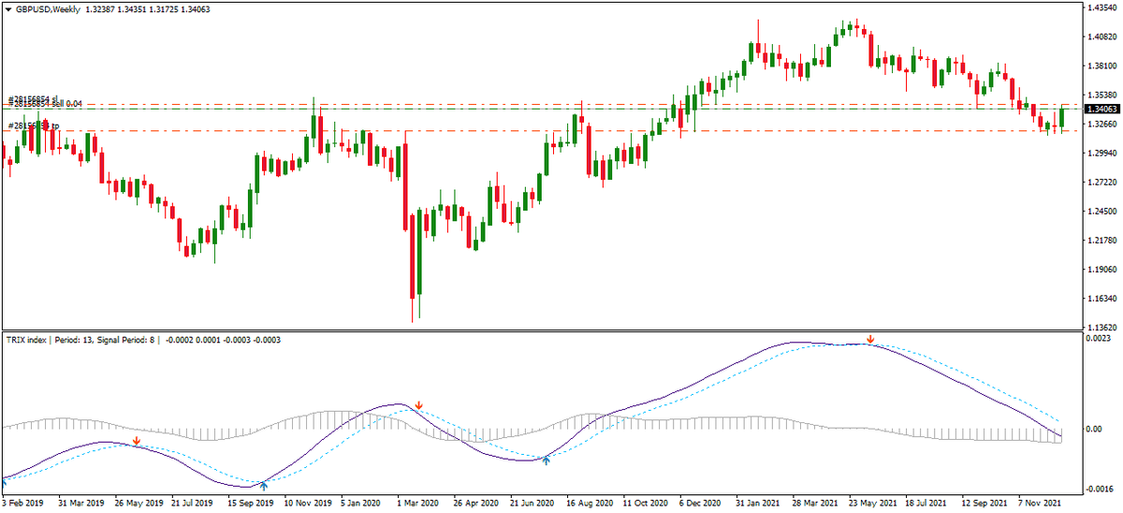This screenshot has width=1123, height=513.
Task: Select the #28156854 sell 0.04 order label
Action: pyautogui.click(x=45, y=105)
